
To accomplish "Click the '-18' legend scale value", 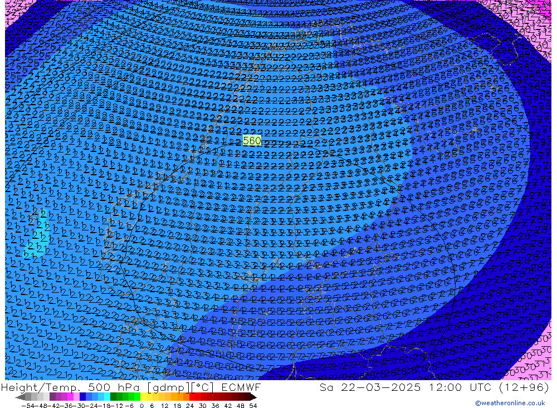I will 104,406.
